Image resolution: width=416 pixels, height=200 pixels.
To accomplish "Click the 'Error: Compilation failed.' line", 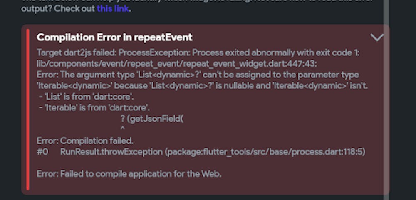I will click(85, 141).
